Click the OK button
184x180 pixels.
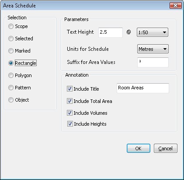coord(139,148)
